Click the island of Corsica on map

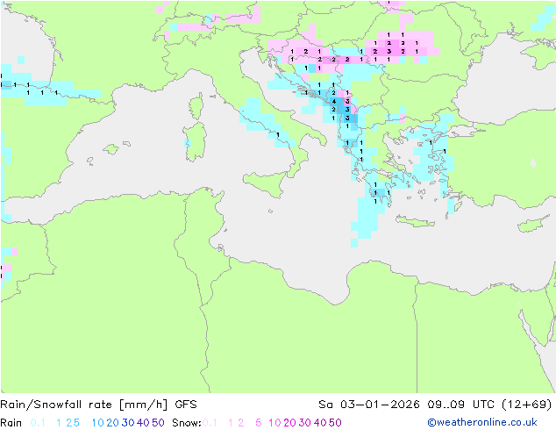pyautogui.click(x=196, y=106)
